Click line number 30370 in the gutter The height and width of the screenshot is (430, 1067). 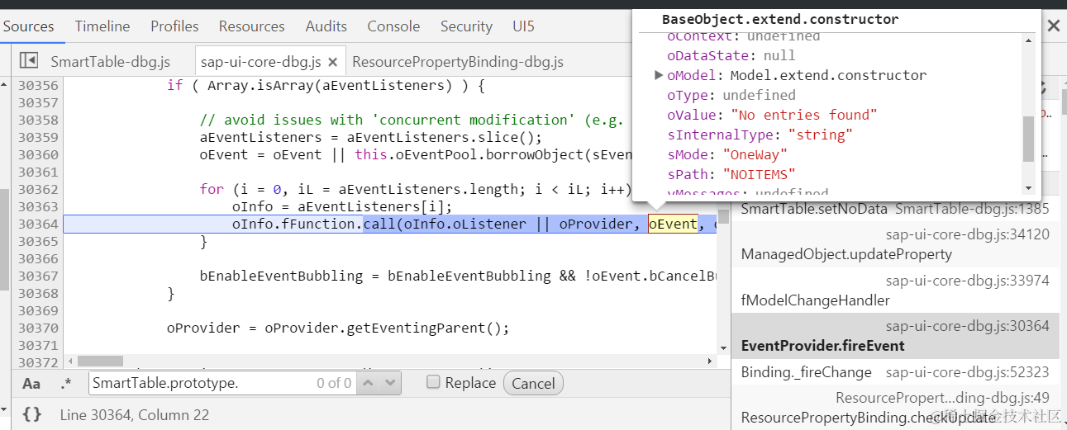tap(38, 328)
